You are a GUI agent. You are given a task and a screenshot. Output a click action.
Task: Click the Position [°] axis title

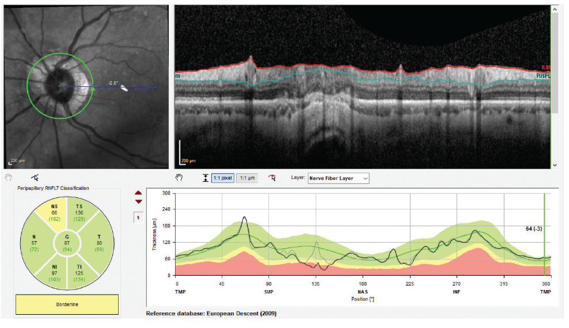(x=362, y=299)
